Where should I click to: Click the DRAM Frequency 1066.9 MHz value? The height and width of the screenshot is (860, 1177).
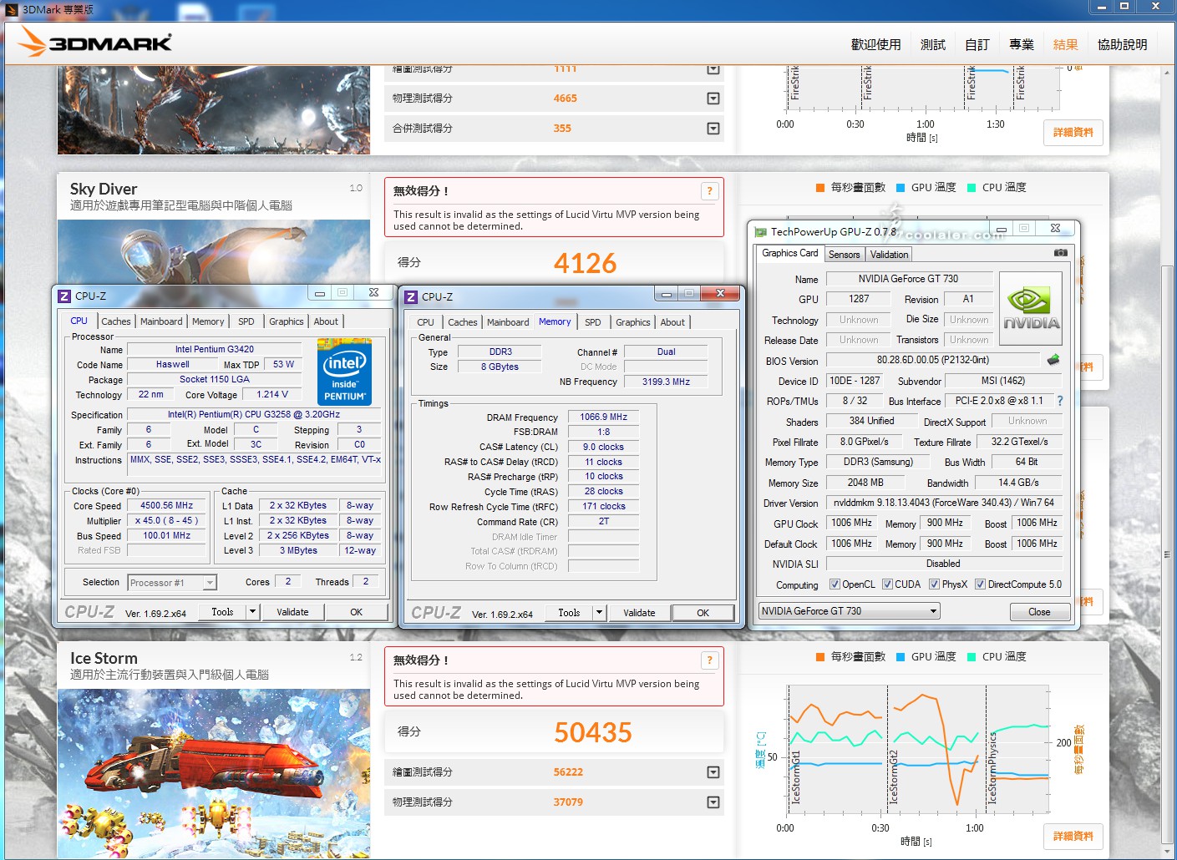point(603,417)
